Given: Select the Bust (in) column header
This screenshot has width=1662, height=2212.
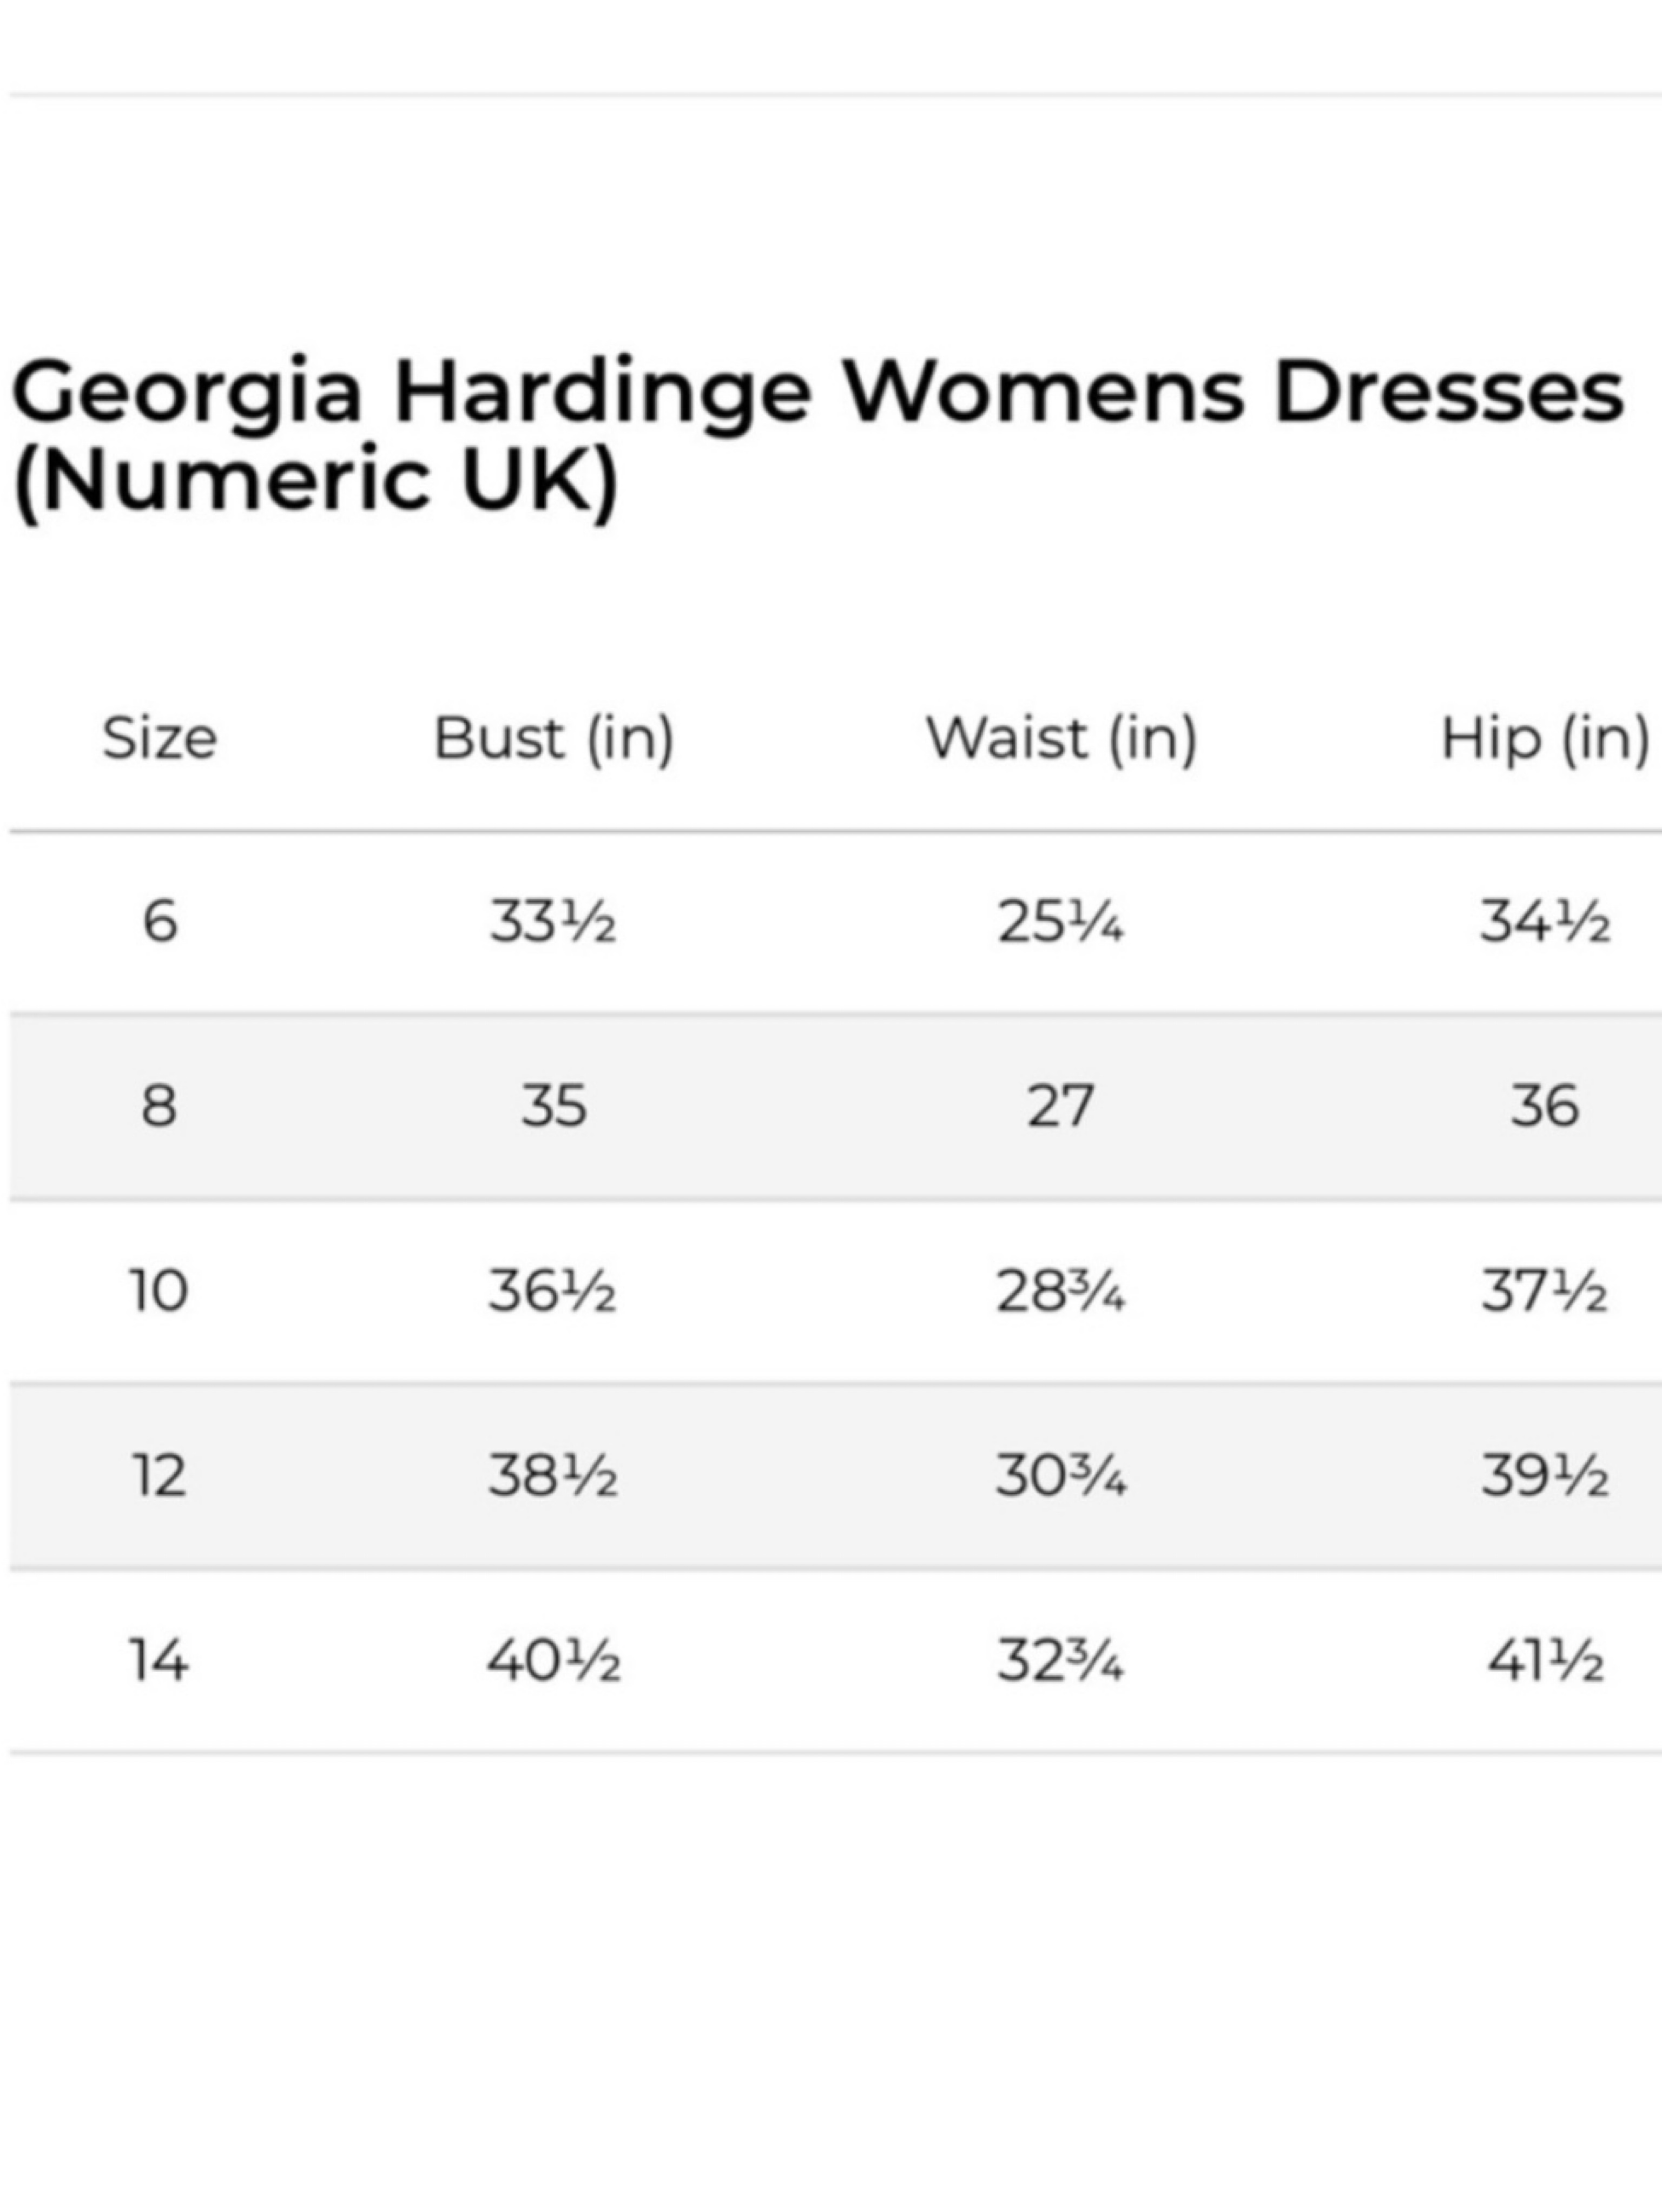Looking at the screenshot, I should pos(553,739).
